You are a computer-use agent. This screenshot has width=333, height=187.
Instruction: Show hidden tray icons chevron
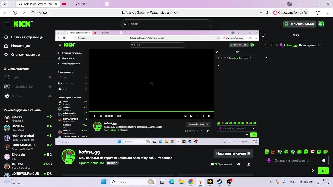tap(270, 182)
